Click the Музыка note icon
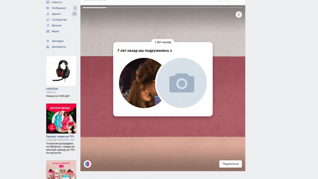The width and height of the screenshot is (318, 179). click(48, 25)
